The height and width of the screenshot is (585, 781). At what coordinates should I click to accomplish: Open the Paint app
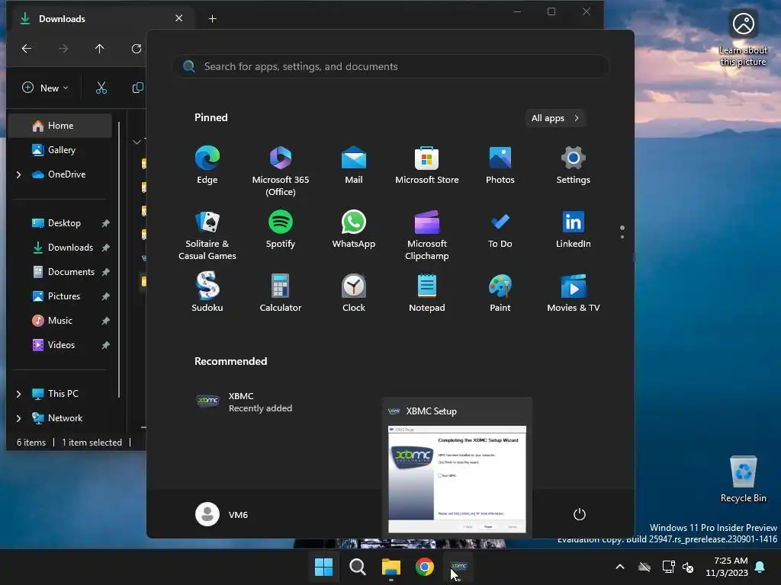pos(500,292)
